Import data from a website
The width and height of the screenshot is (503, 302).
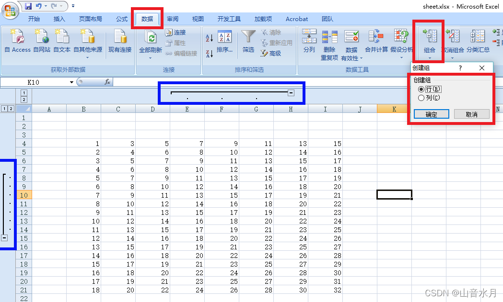[42, 41]
